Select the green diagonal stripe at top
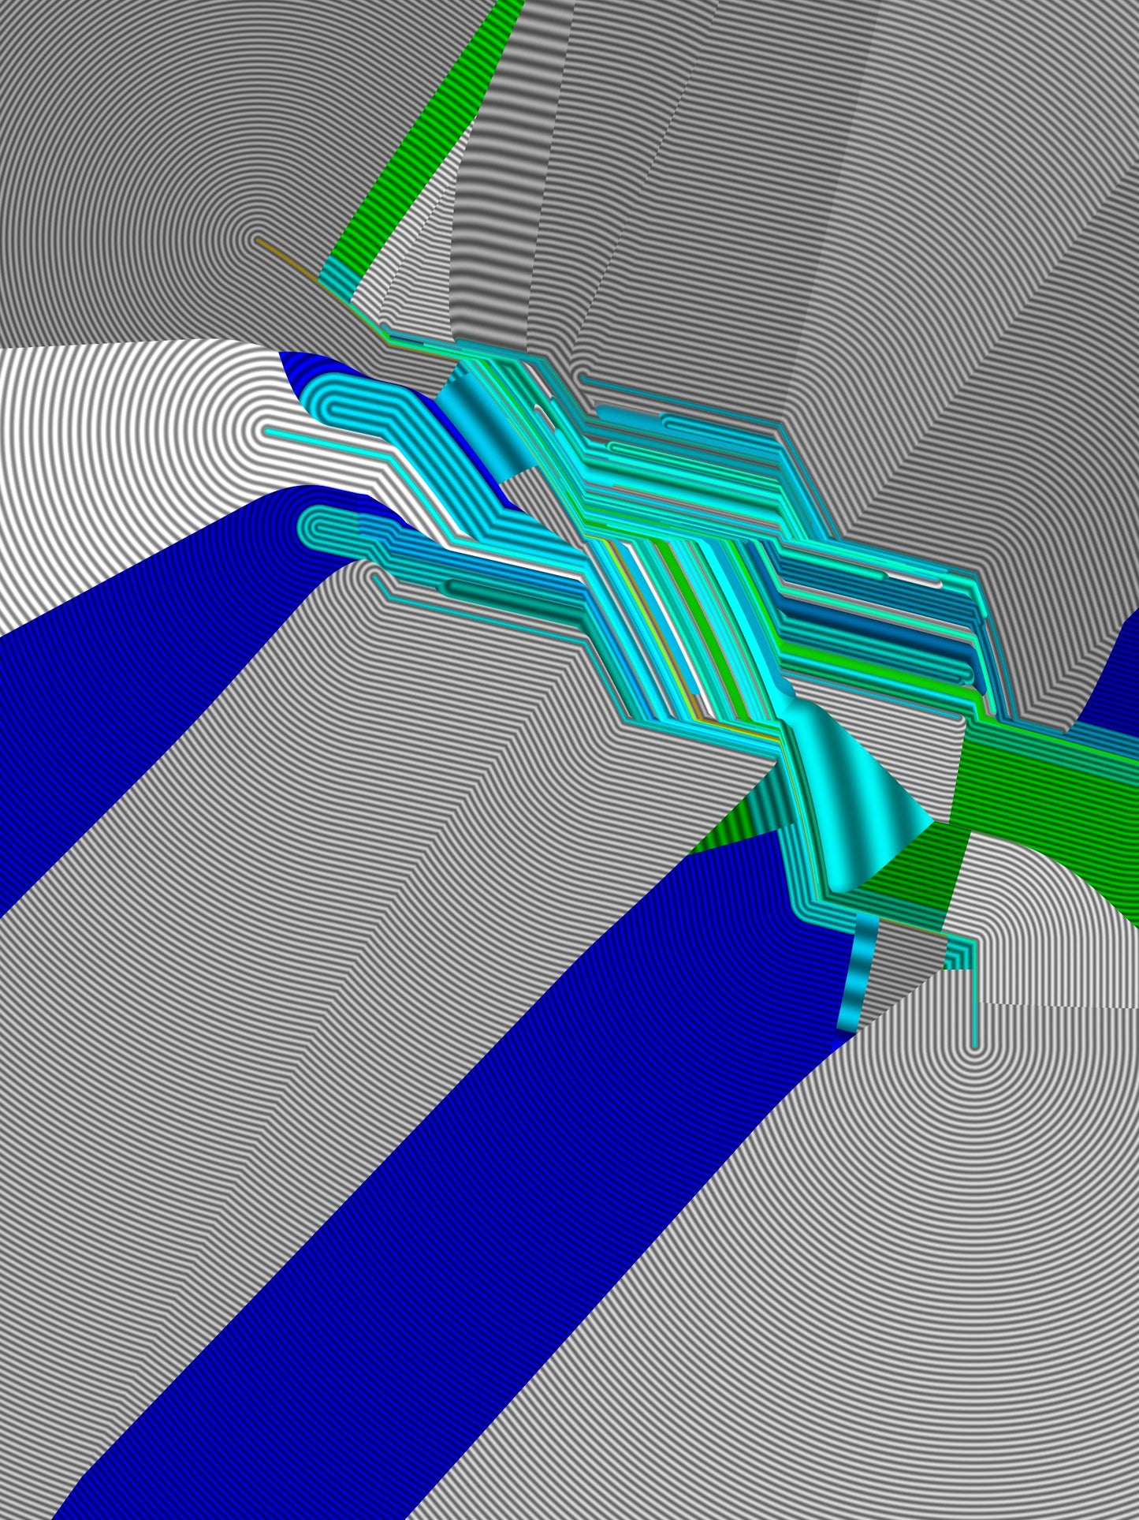Viewport: 1139px width, 1520px height. (x=426, y=130)
